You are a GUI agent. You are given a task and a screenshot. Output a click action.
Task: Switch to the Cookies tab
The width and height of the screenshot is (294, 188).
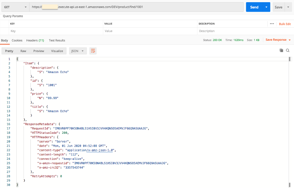(x=17, y=40)
